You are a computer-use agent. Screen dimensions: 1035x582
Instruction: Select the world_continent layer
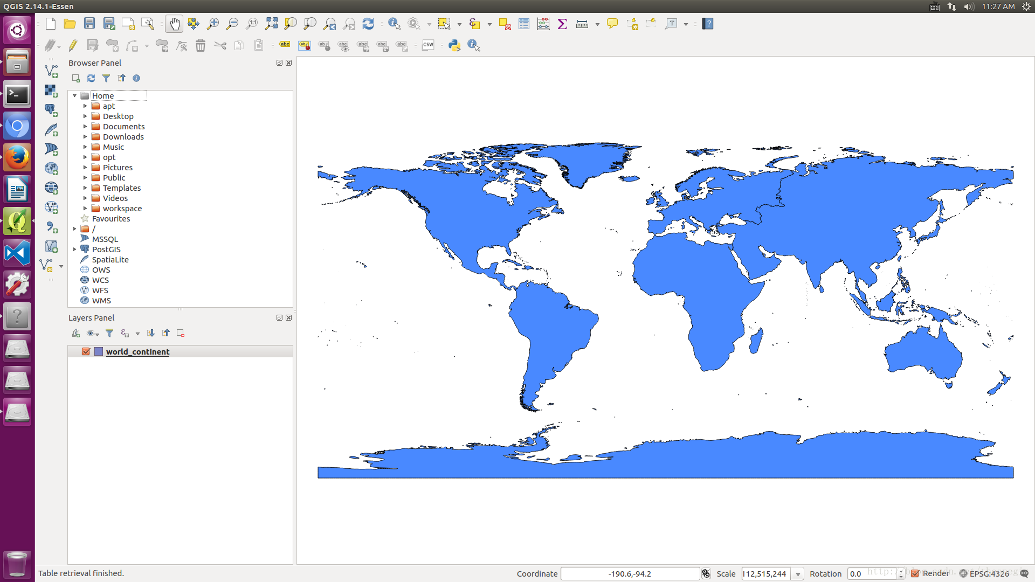point(137,351)
